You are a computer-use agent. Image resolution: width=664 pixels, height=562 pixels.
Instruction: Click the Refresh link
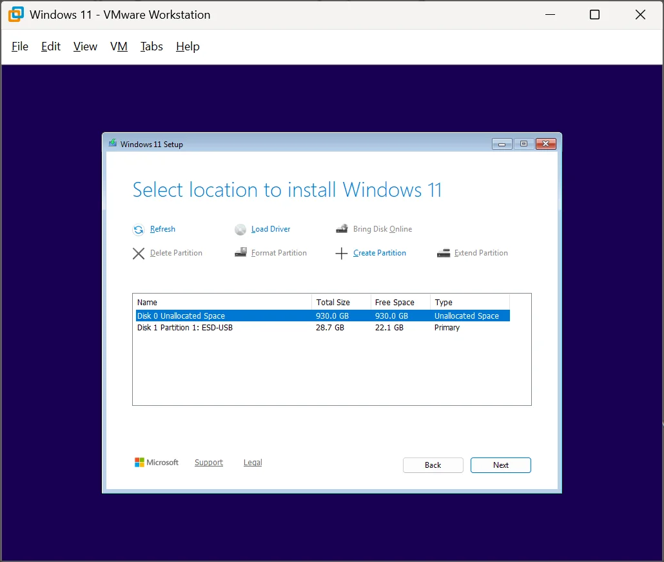(x=162, y=229)
